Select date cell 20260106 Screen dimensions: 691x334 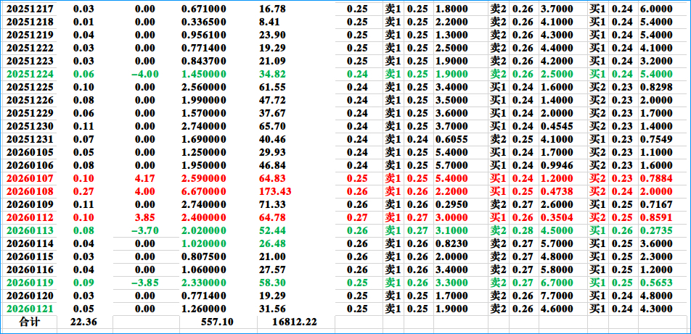28,166
